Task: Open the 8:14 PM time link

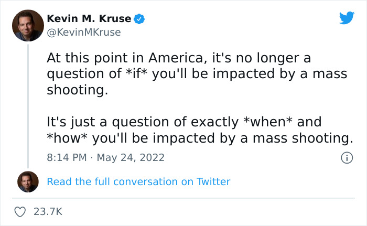Action: pyautogui.click(x=66, y=157)
